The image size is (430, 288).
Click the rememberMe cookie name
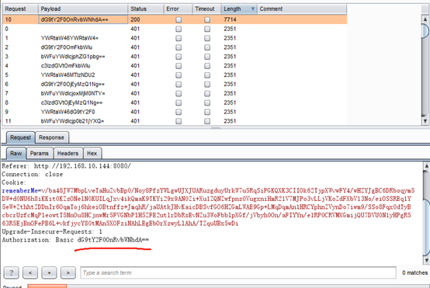(19, 191)
